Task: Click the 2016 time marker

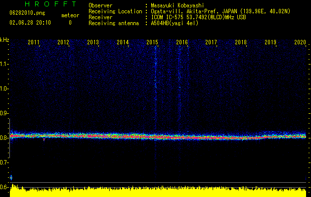Action: [x=182, y=42]
